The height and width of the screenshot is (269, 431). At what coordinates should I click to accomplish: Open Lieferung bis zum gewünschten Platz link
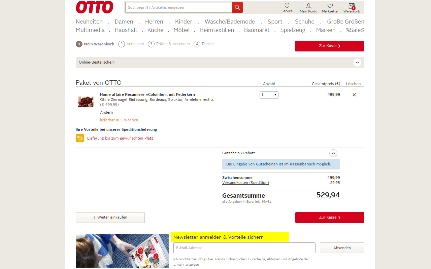[x=120, y=138]
